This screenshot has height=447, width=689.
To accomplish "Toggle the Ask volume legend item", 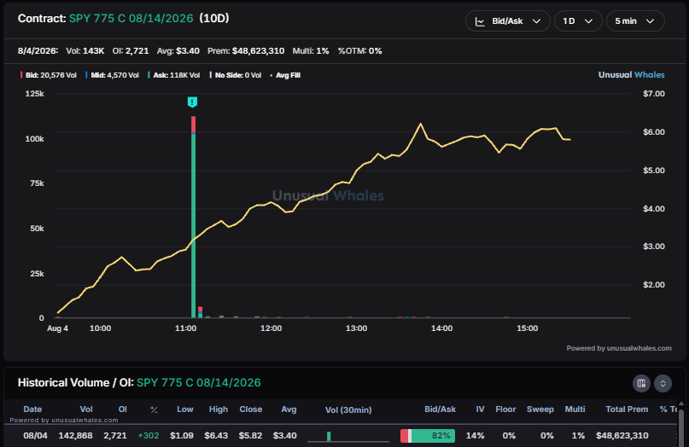I will [x=174, y=75].
